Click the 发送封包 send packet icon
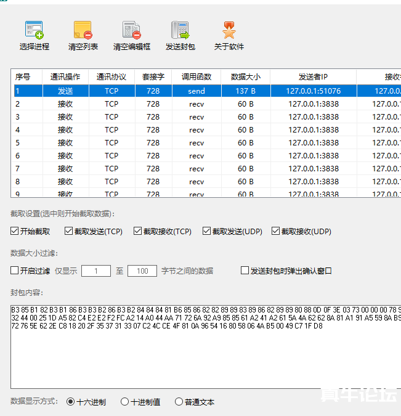 point(180,30)
